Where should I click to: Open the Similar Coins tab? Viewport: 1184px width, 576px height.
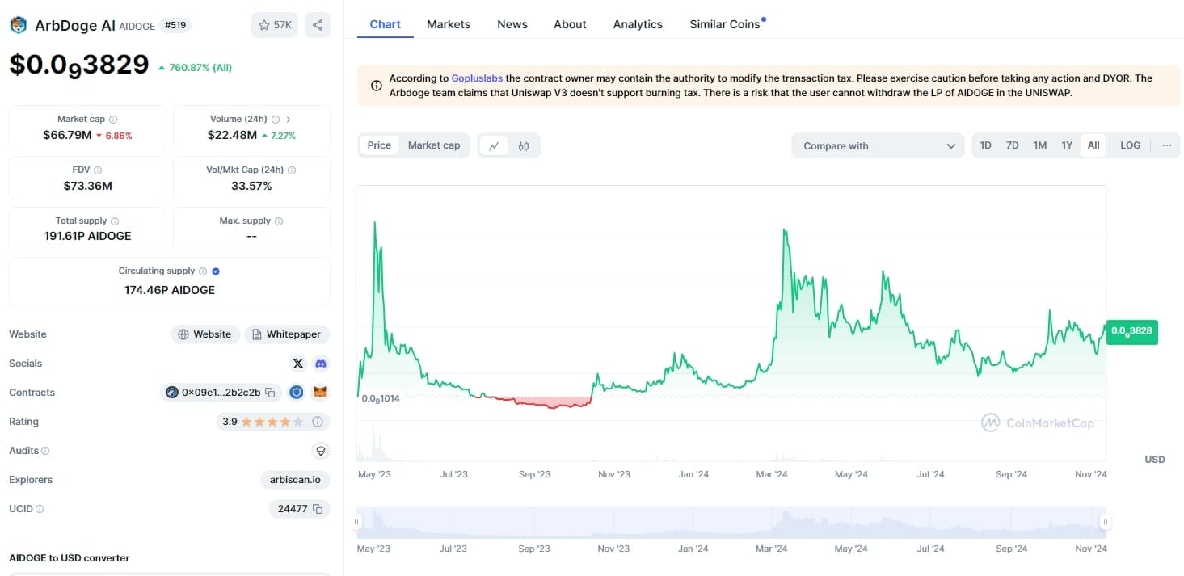tap(726, 24)
